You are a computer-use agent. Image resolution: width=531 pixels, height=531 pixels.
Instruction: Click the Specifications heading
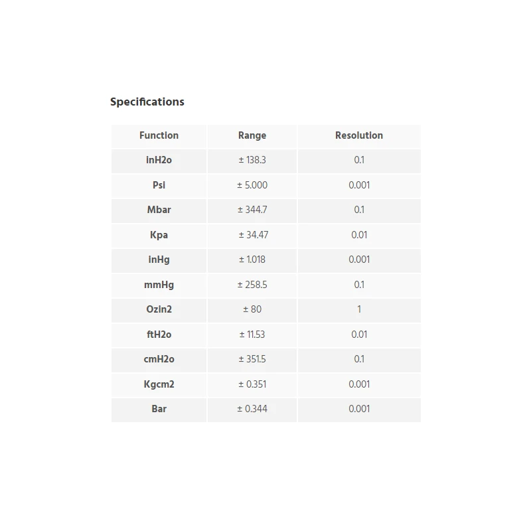point(147,102)
